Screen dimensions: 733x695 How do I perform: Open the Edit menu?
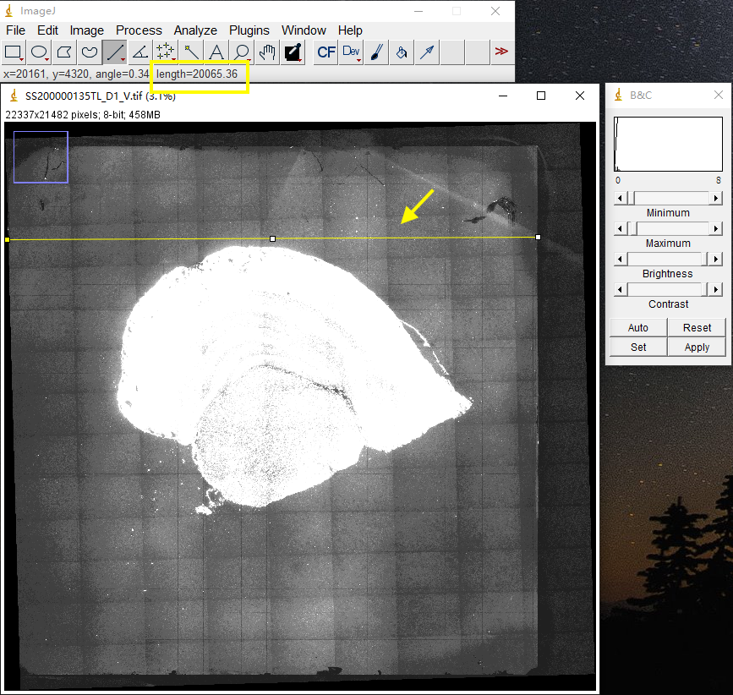click(x=47, y=30)
